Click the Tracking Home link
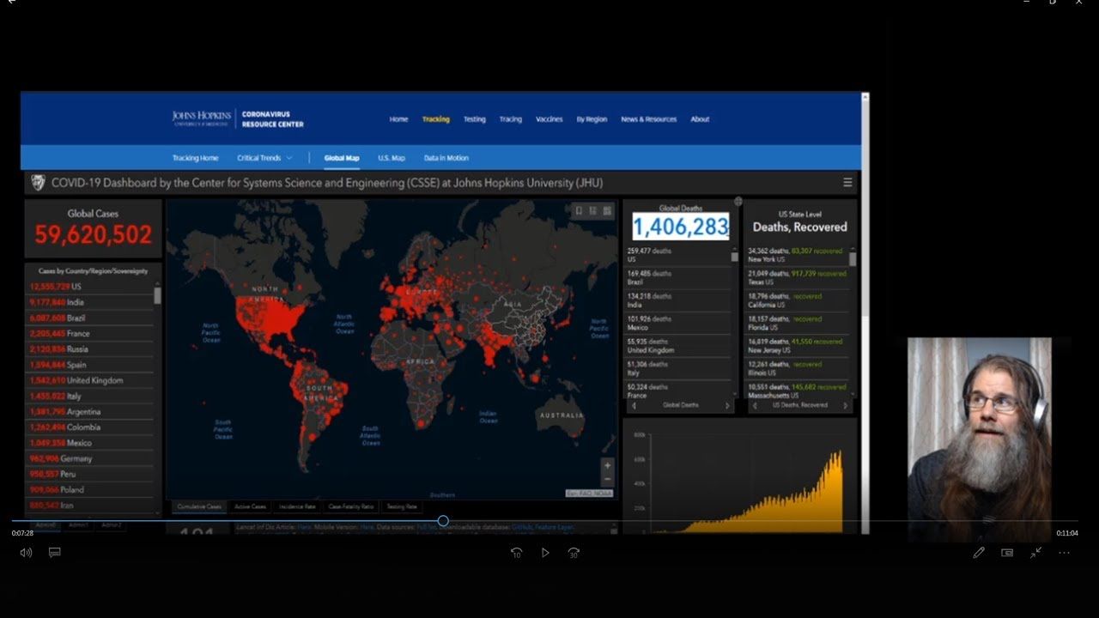 (195, 158)
